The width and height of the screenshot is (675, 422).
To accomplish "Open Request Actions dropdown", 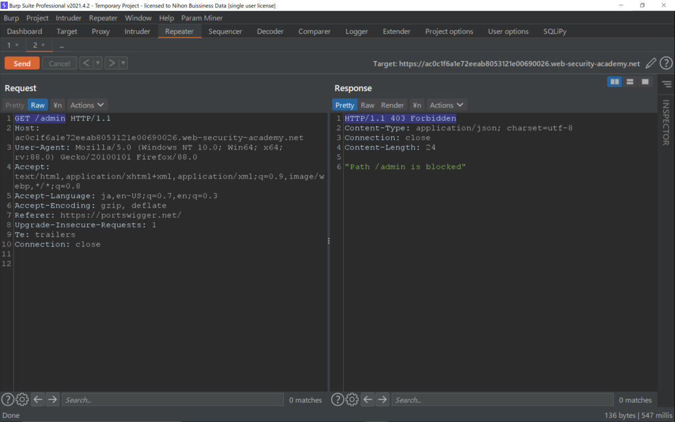I will coord(87,105).
